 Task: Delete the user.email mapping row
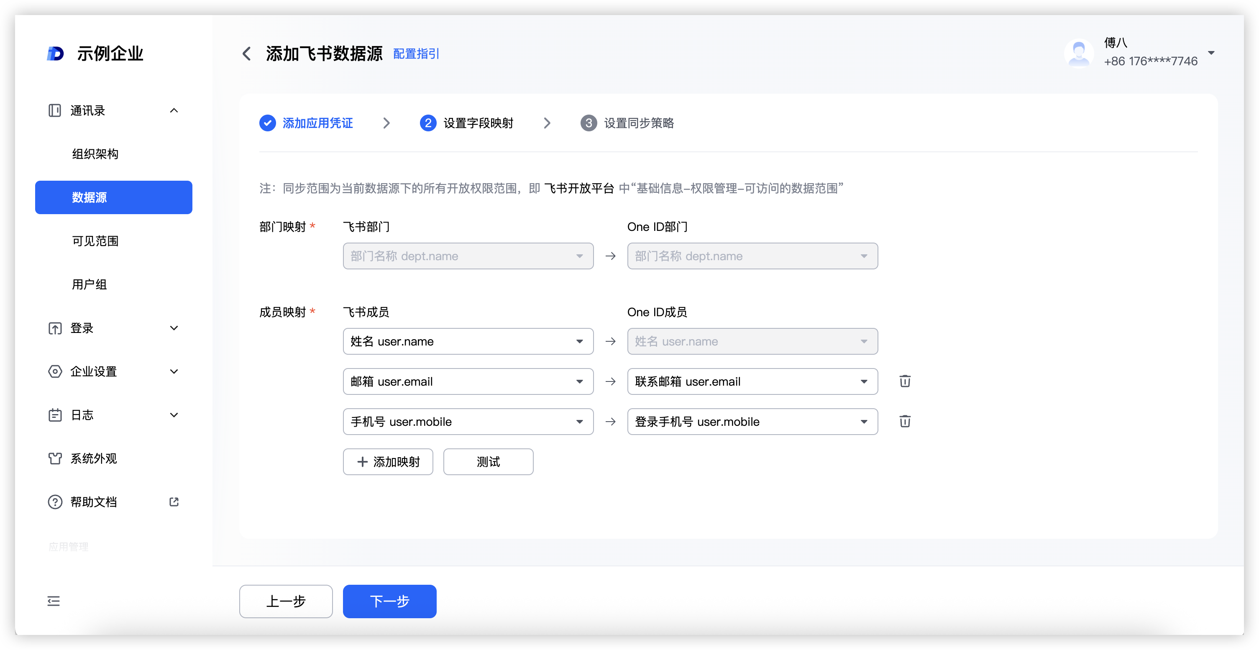905,381
